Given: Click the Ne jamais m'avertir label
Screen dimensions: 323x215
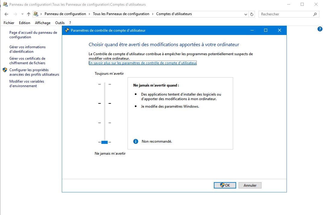Looking at the screenshot, I should tap(110, 153).
